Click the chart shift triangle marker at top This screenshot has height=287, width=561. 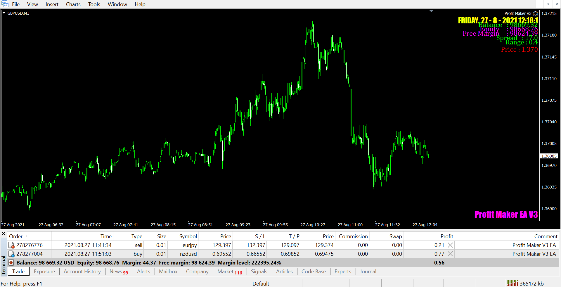click(431, 11)
